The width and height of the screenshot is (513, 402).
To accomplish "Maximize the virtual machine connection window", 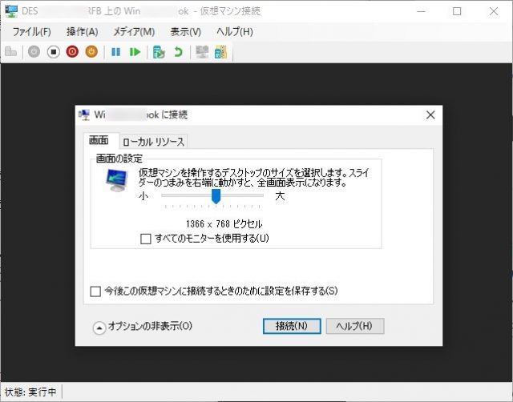I will click(x=457, y=11).
